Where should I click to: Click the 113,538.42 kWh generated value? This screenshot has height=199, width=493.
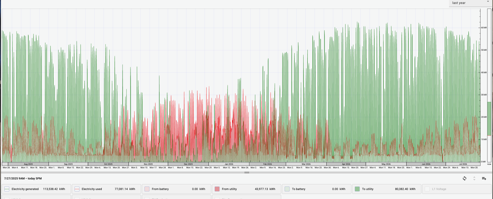(x=54, y=189)
